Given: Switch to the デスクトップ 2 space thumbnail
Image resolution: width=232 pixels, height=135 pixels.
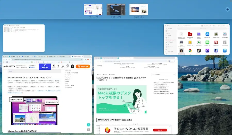Looking at the screenshot, I should 116,10.
